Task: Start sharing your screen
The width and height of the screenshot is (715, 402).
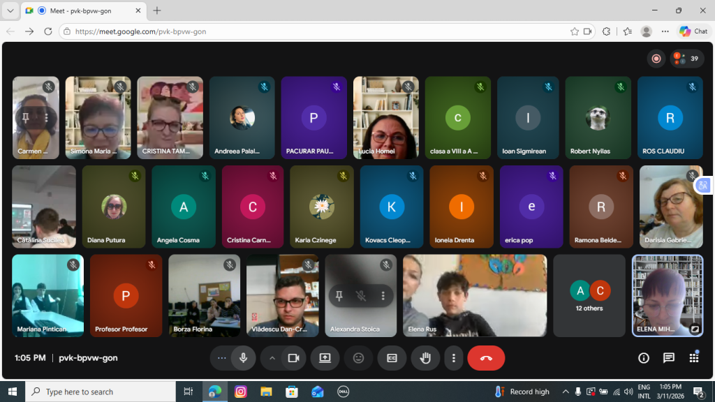Action: tap(325, 358)
